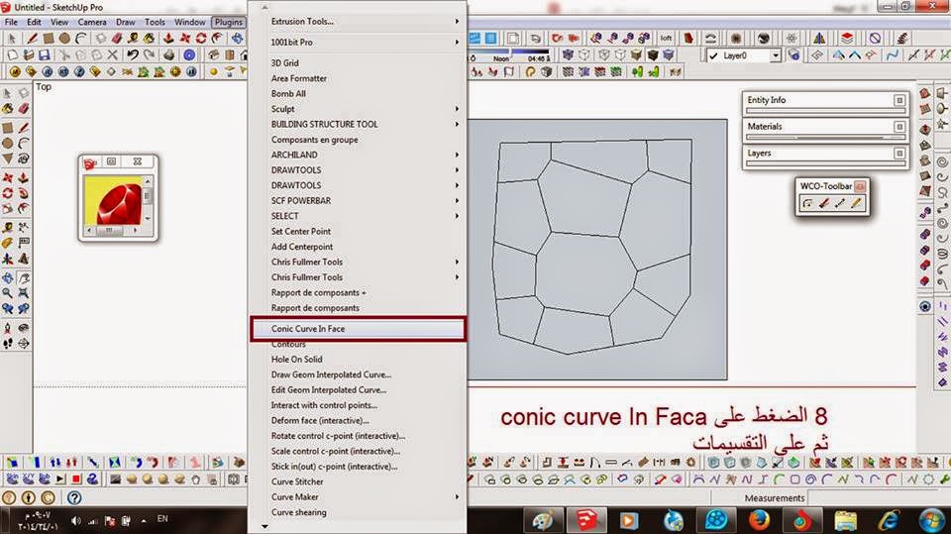Open the Layer0 dropdown list

pos(775,55)
